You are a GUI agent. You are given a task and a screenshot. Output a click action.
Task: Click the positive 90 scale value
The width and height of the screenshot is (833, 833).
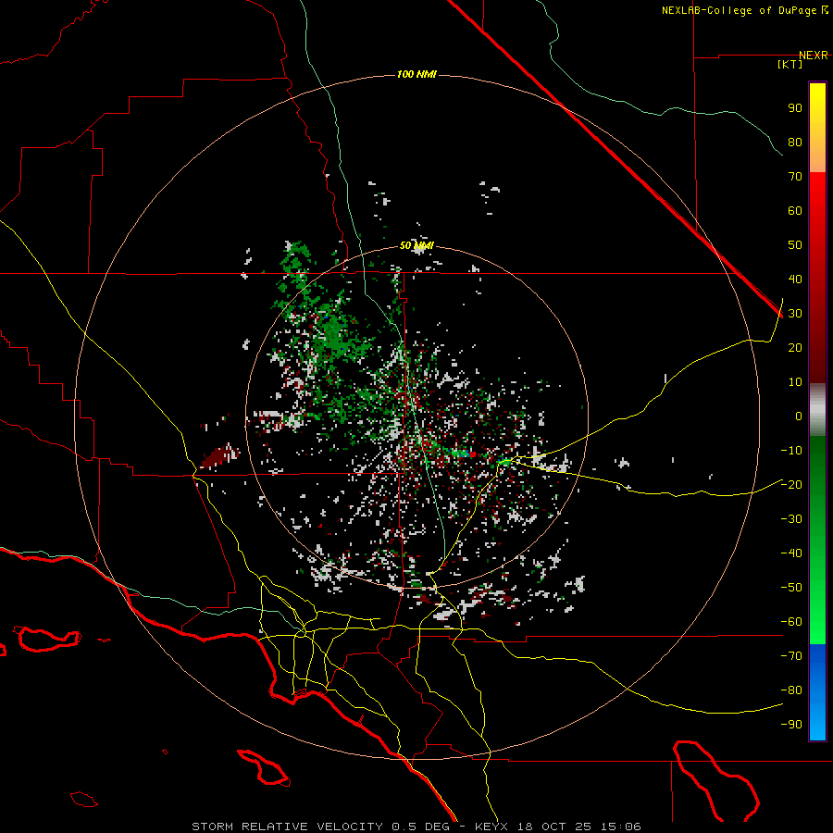coord(795,108)
